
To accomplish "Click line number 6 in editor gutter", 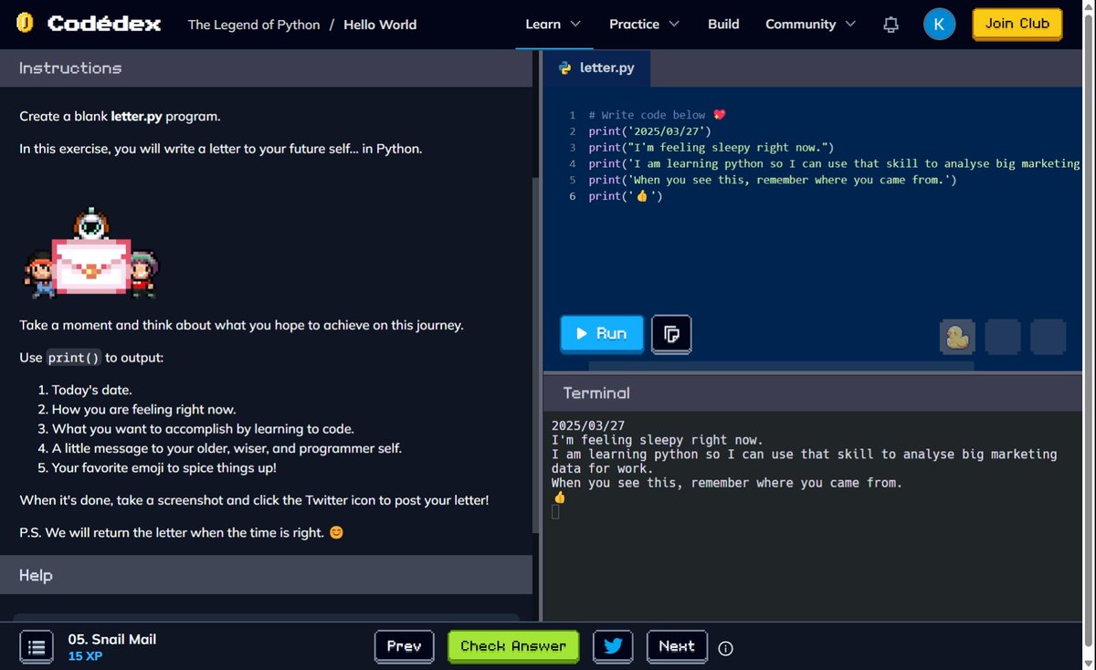I will [x=573, y=197].
